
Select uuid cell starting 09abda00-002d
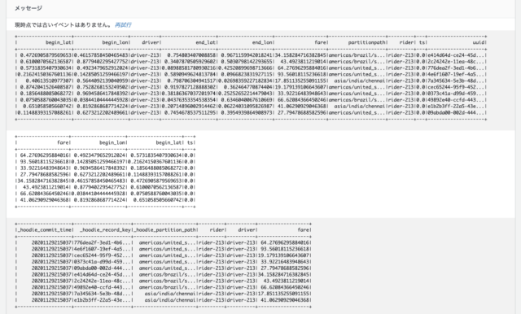pyautogui.click(x=456, y=113)
